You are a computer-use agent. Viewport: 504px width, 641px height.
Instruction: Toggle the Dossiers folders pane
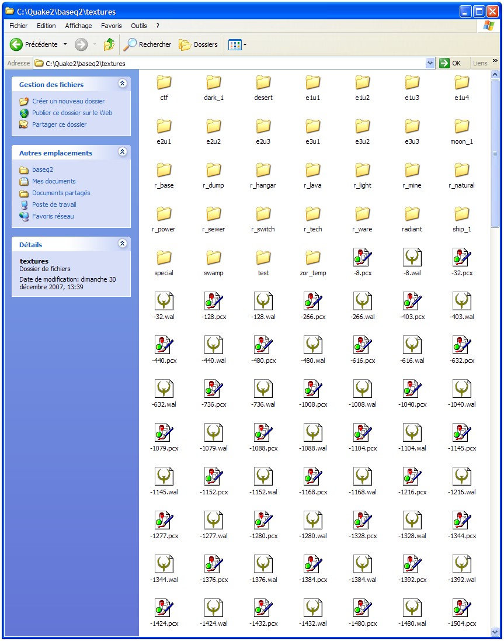pos(199,44)
